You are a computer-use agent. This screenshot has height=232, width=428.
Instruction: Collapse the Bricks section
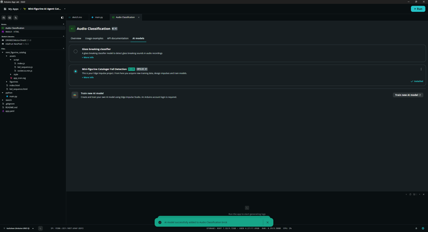pos(64,24)
